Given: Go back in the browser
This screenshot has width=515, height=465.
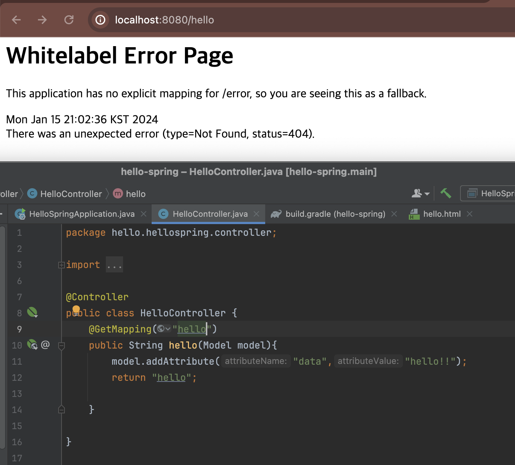Looking at the screenshot, I should 16,20.
